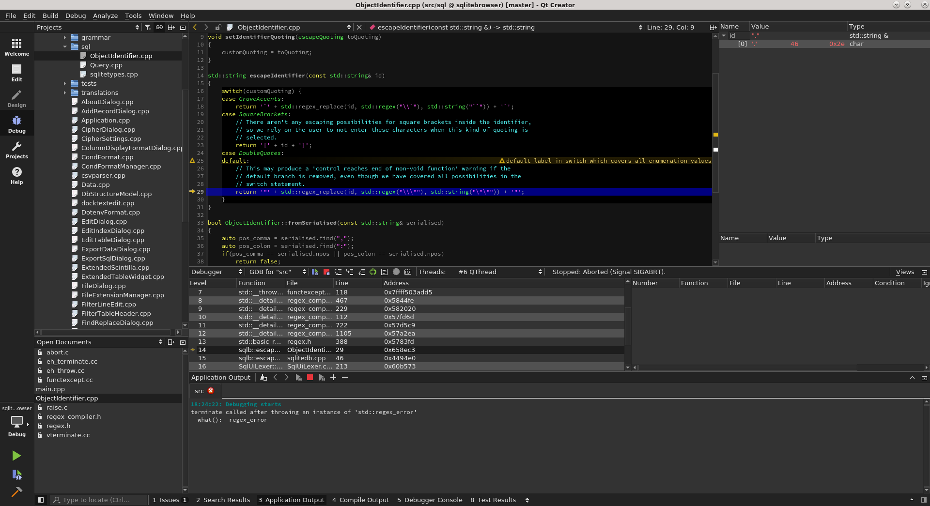This screenshot has height=506, width=930.
Task: Expand the id variable in Locals view
Action: pyautogui.click(x=723, y=35)
